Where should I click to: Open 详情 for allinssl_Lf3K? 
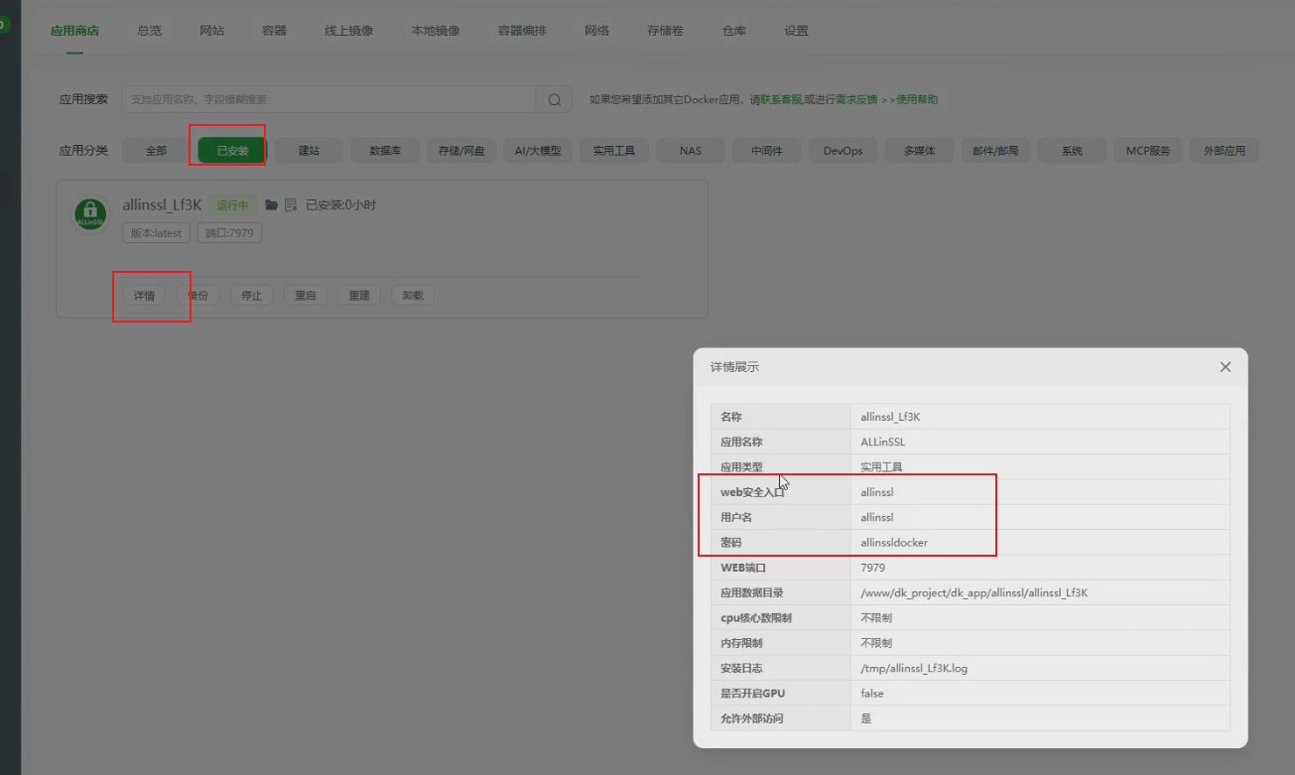coord(143,295)
